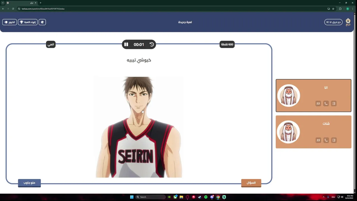Open the tab search dropdown arrow
This screenshot has width=357, height=201.
pos(3,3)
